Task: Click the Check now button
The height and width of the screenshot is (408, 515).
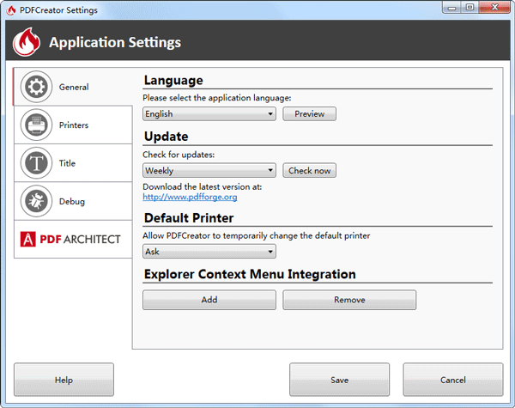Action: pyautogui.click(x=309, y=170)
